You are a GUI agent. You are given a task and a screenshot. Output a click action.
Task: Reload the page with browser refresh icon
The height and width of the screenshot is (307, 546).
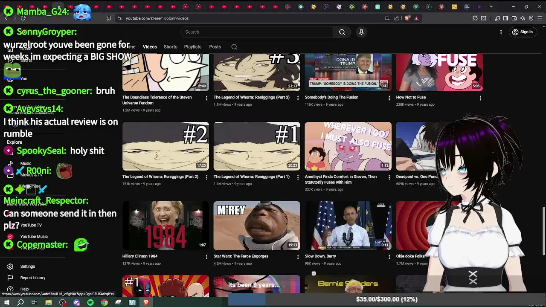23,18
